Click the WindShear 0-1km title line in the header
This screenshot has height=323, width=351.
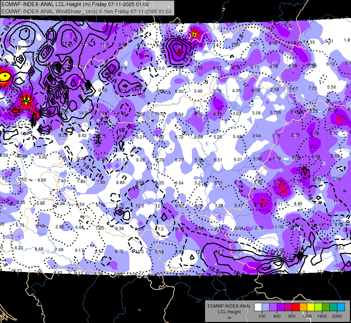pos(86,11)
